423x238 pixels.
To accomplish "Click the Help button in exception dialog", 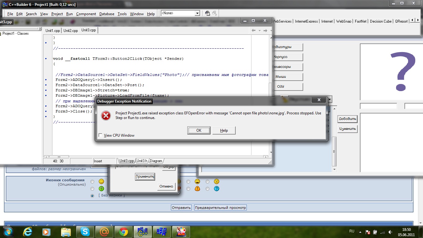I will click(x=224, y=130).
